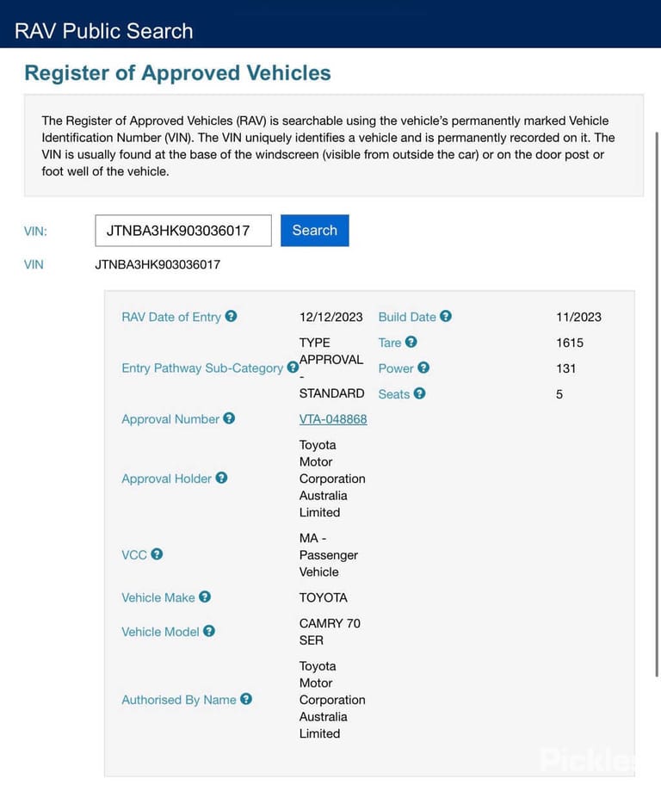This screenshot has width=661, height=785.
Task: Open help icon next to Entry Pathway Sub-Category
Action: coord(293,368)
